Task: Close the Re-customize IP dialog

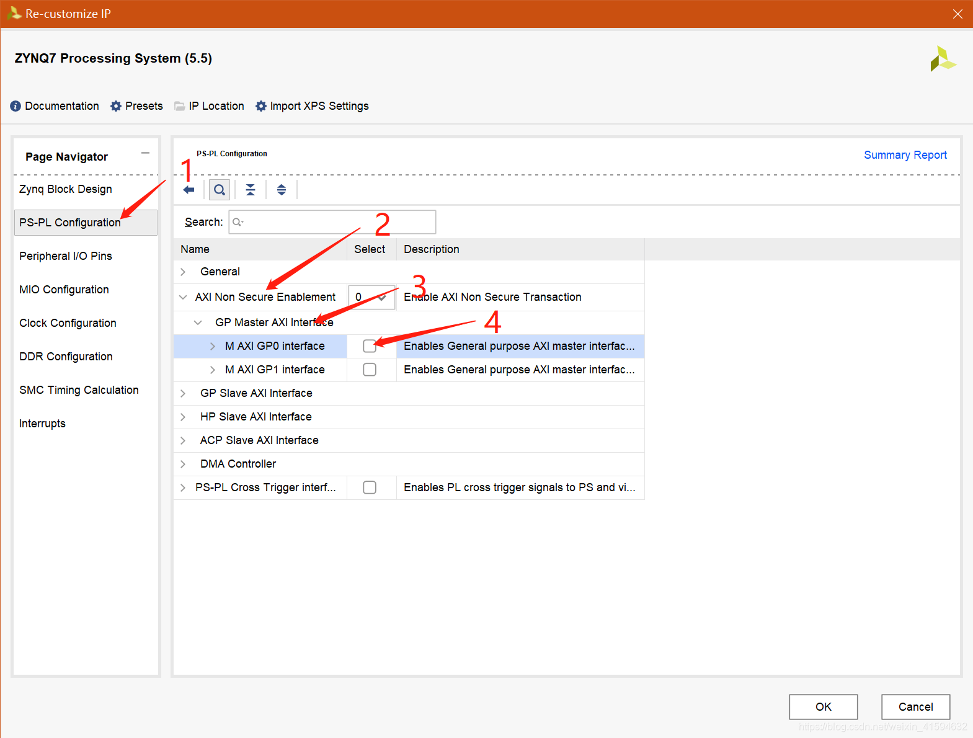Action: pos(957,14)
